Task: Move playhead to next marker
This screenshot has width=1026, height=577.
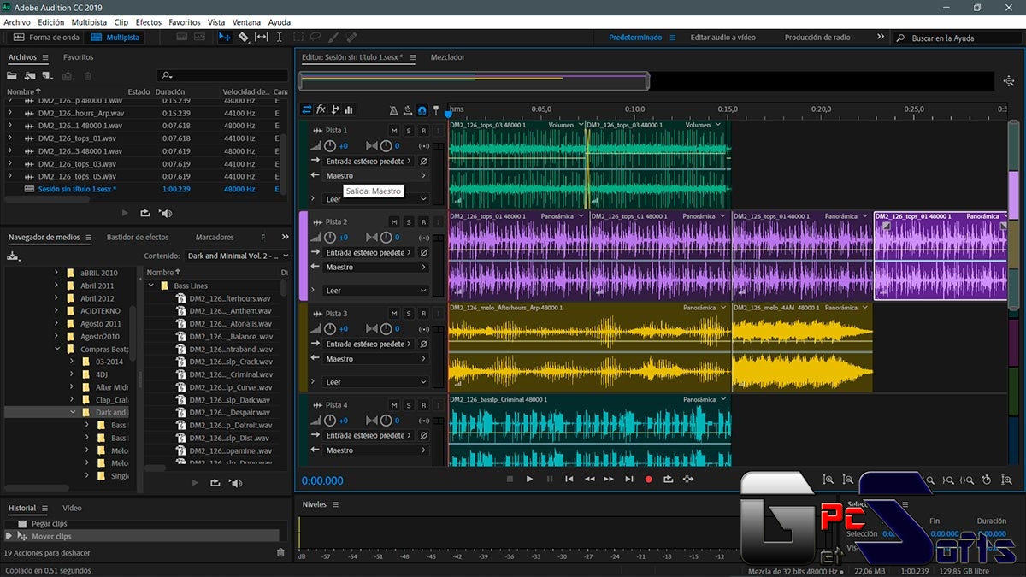Action: (629, 480)
